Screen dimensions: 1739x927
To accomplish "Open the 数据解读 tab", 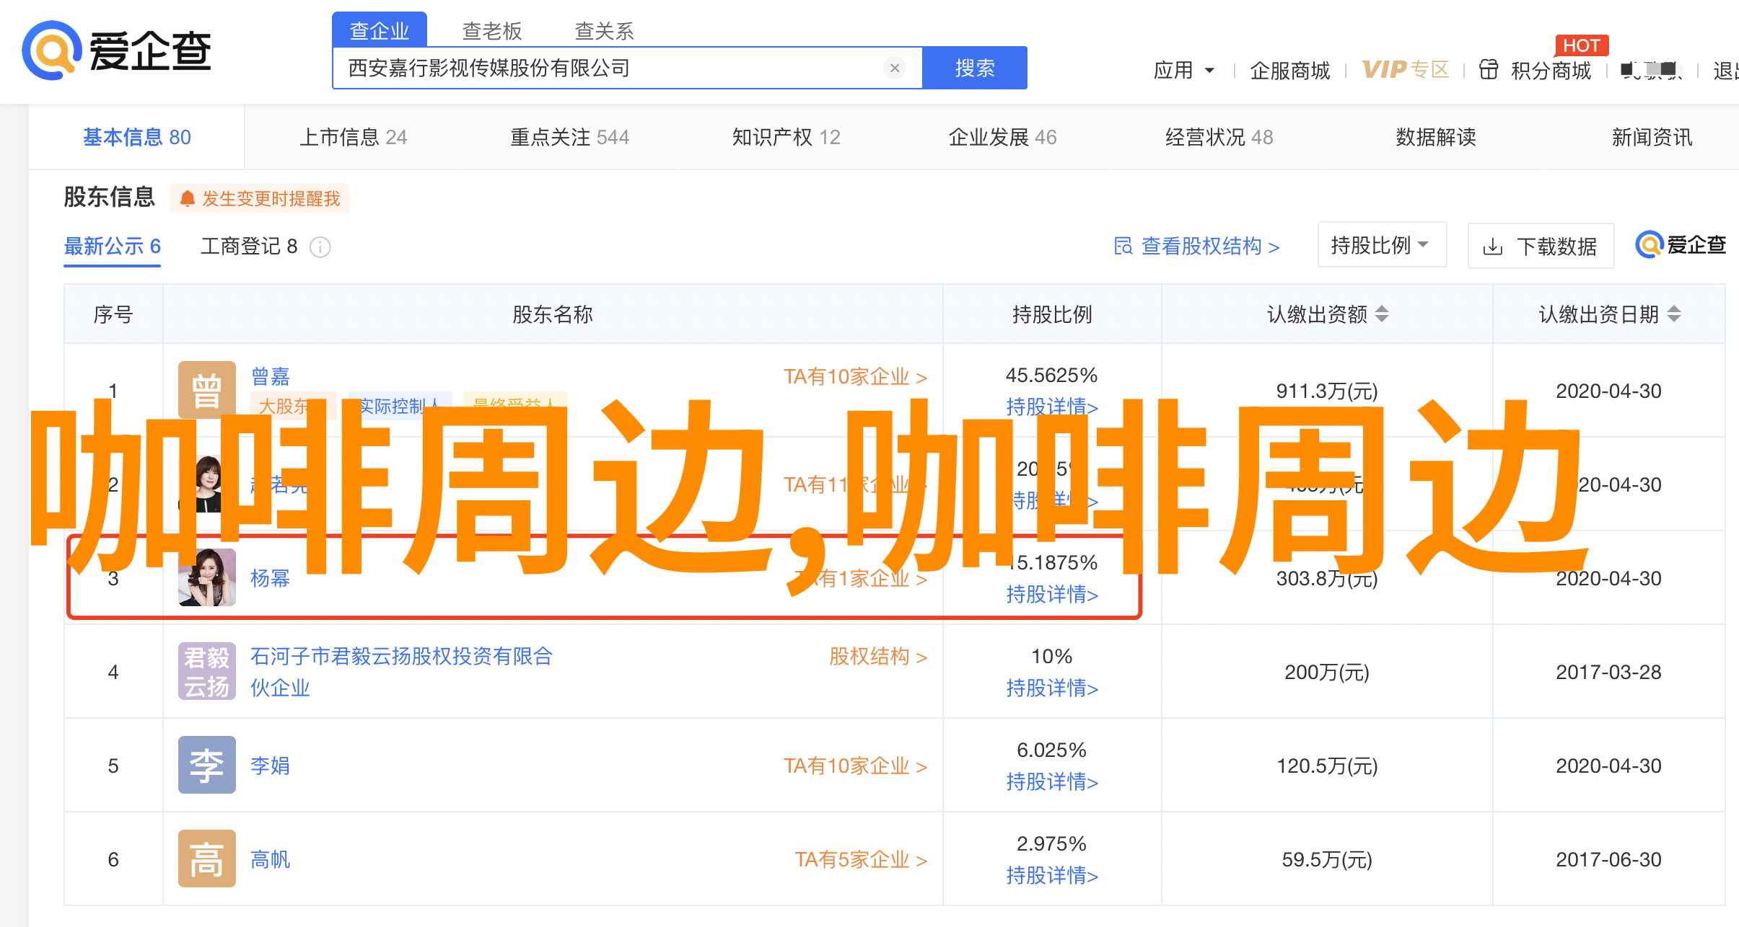I will tap(1436, 137).
